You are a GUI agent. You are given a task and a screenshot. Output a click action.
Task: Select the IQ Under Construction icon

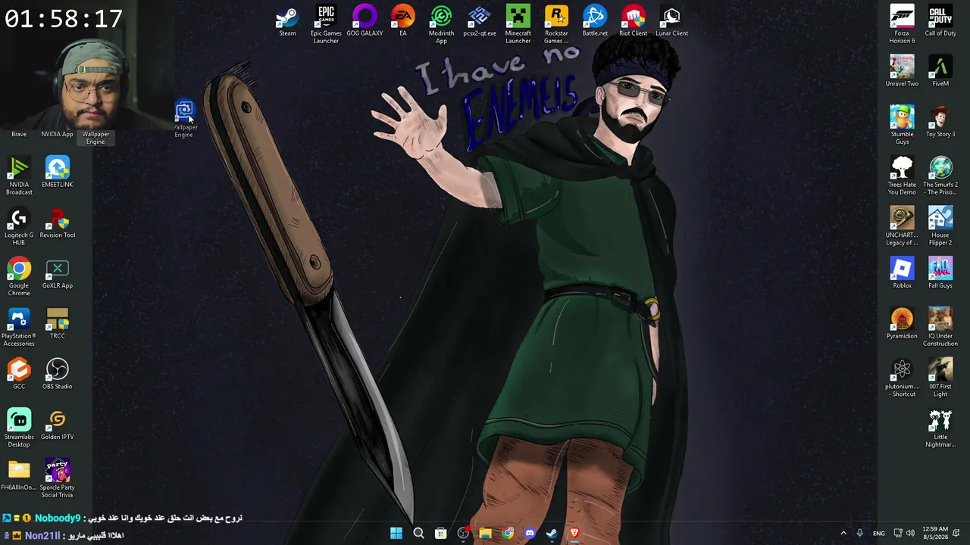[x=940, y=327]
